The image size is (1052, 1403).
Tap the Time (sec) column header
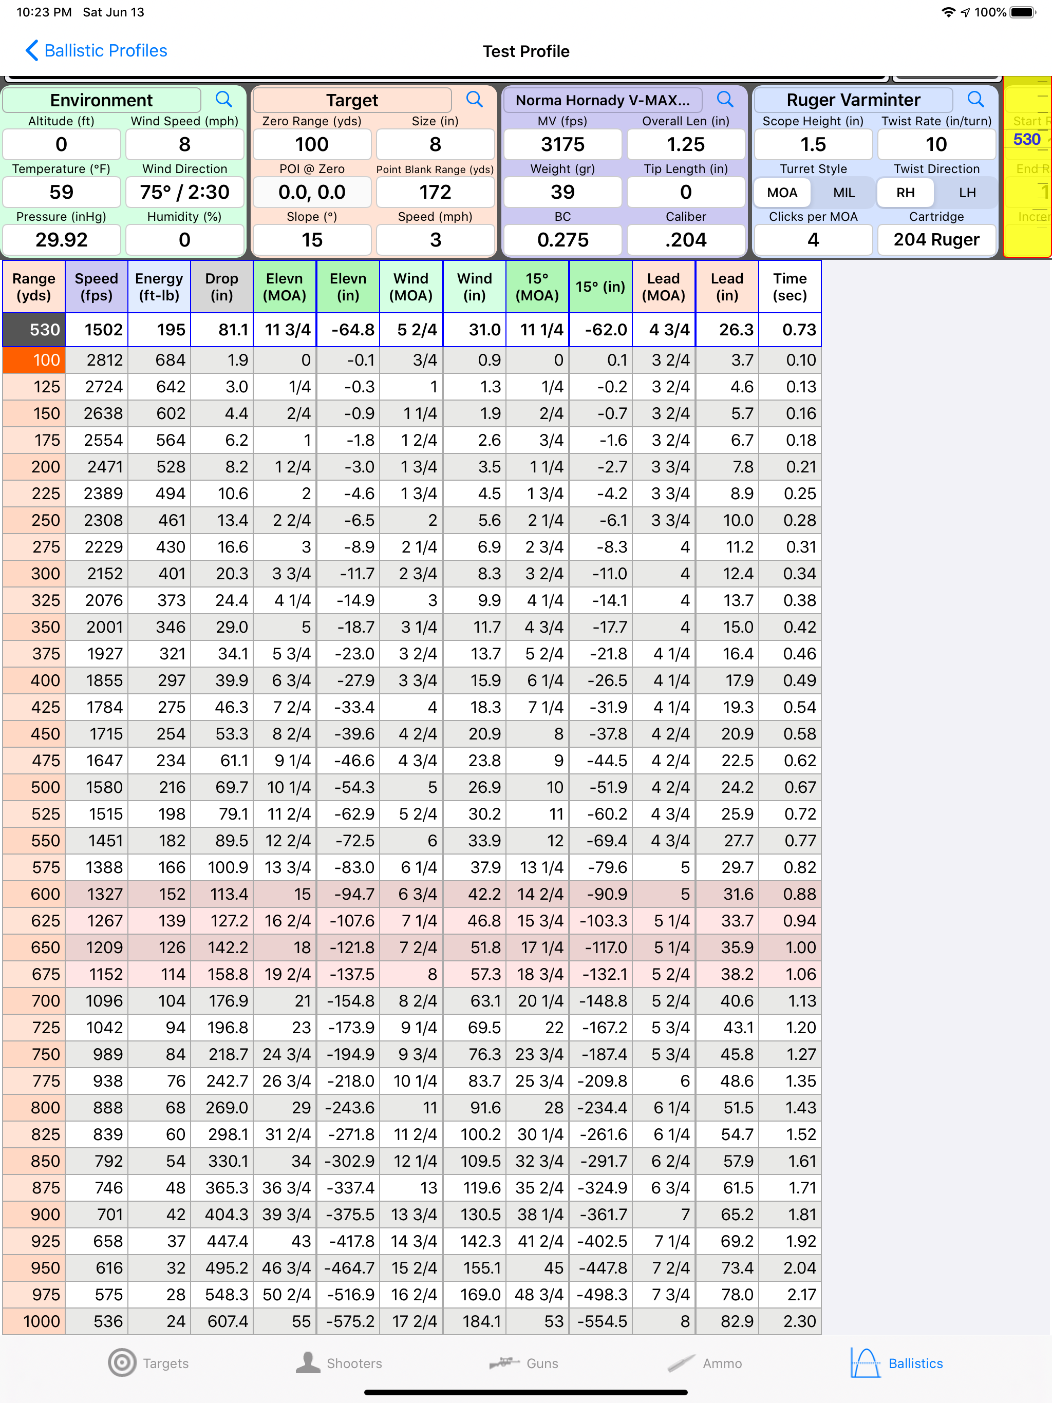(x=790, y=287)
